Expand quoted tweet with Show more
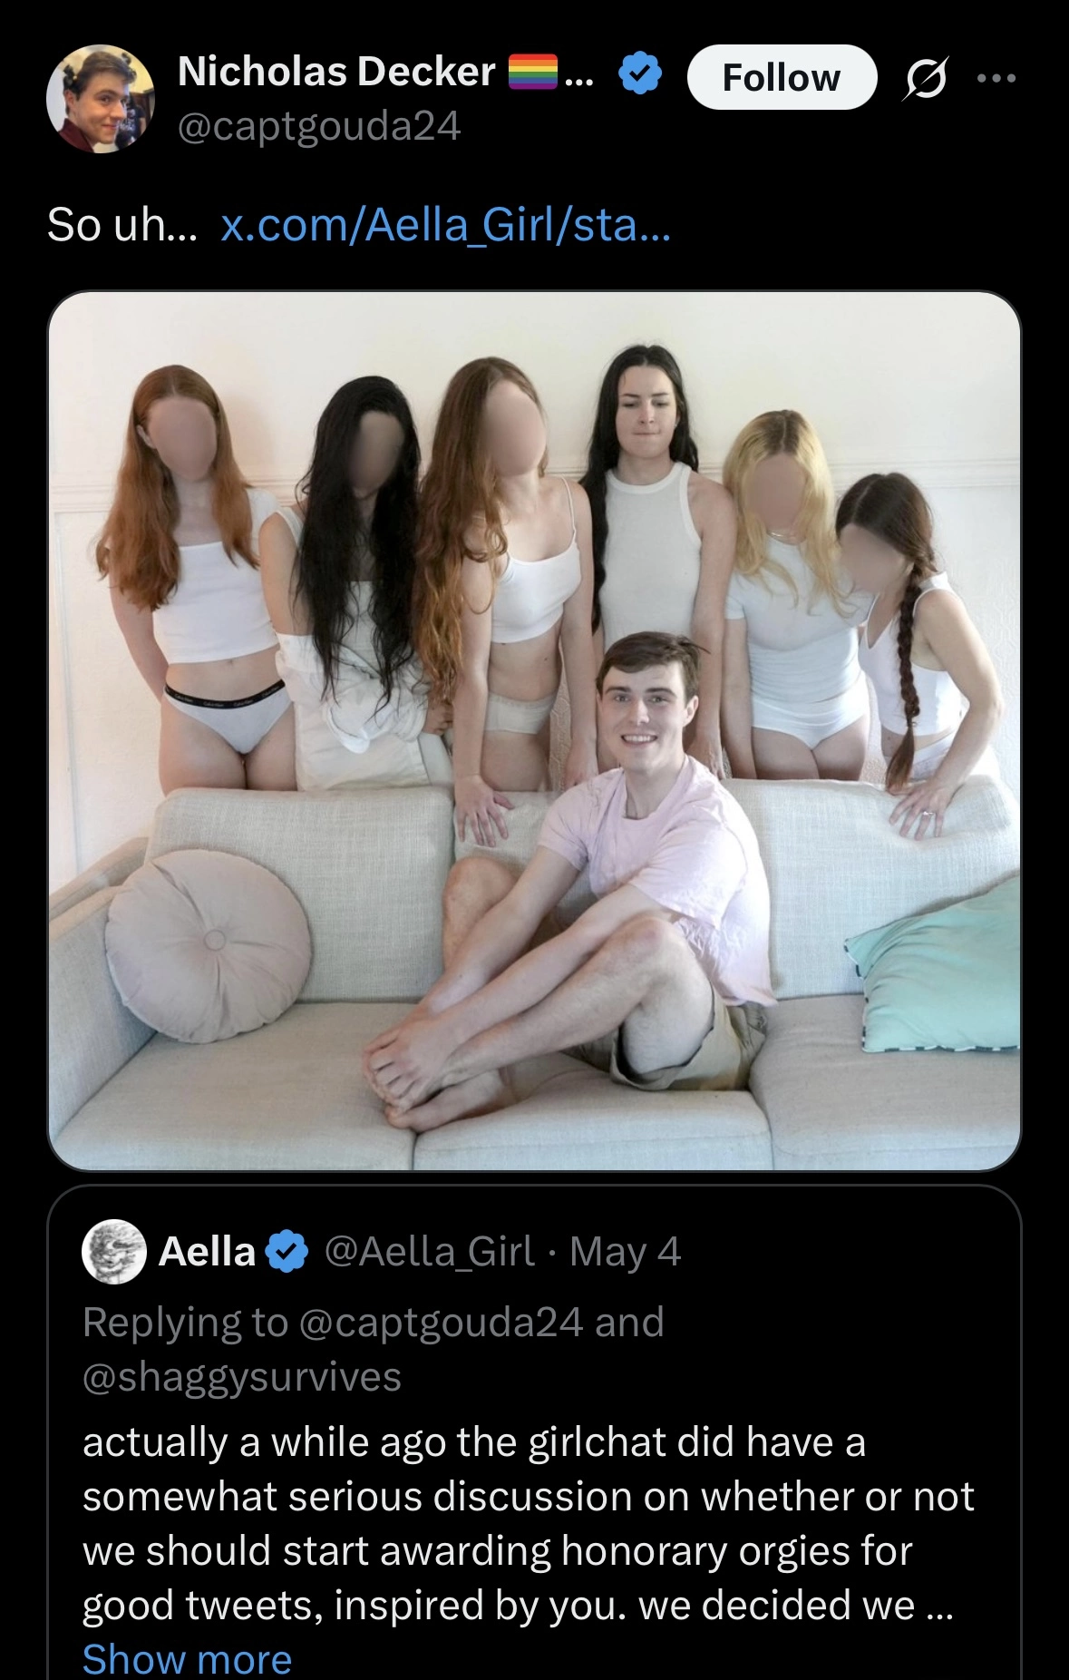The image size is (1069, 1680). [187, 1659]
